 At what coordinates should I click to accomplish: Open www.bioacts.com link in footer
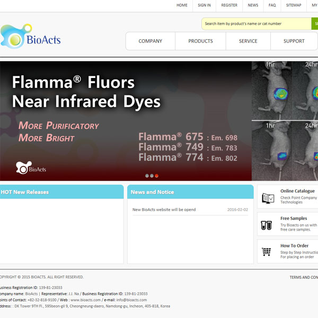pyautogui.click(x=85, y=300)
